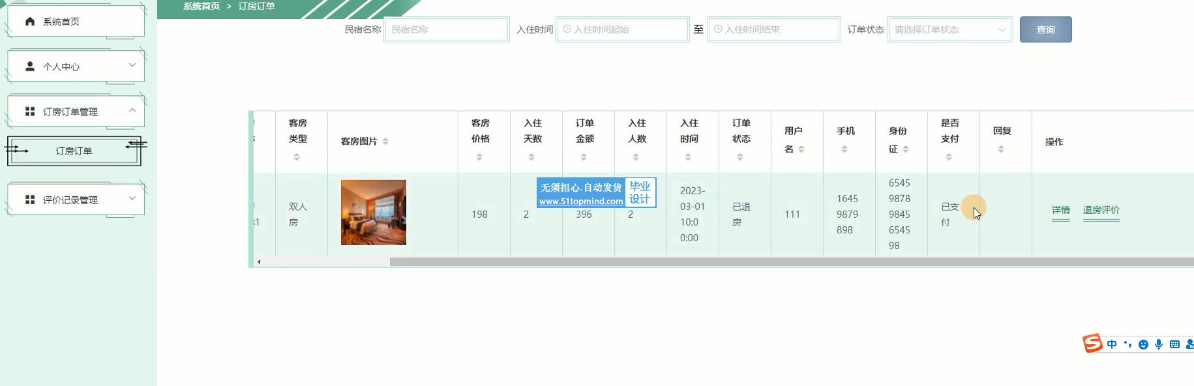Open the 详情 link for the order
This screenshot has height=386, width=1194.
click(x=1060, y=210)
